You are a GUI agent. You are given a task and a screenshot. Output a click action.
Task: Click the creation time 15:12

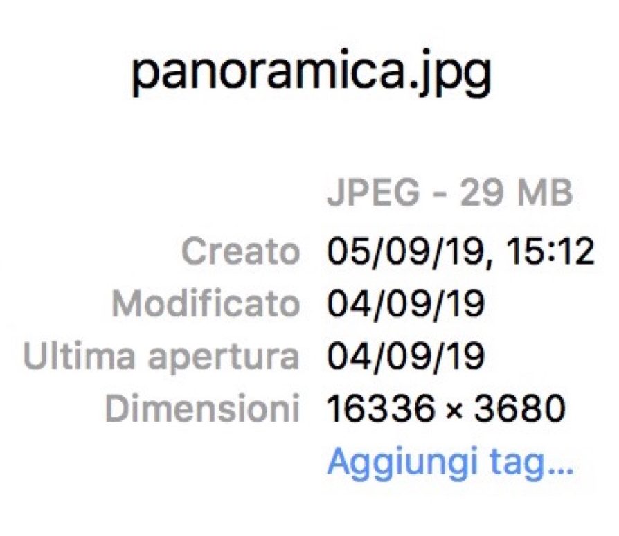click(550, 252)
